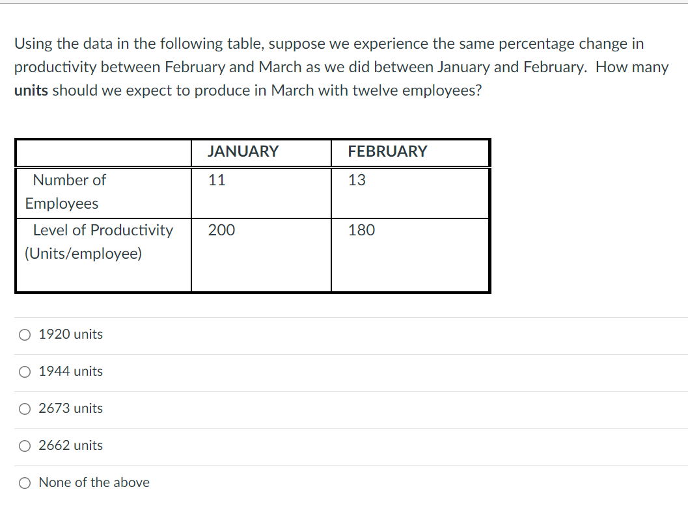This screenshot has height=511, width=688.
Task: Click the empty top-left table cell
Action: pos(102,152)
